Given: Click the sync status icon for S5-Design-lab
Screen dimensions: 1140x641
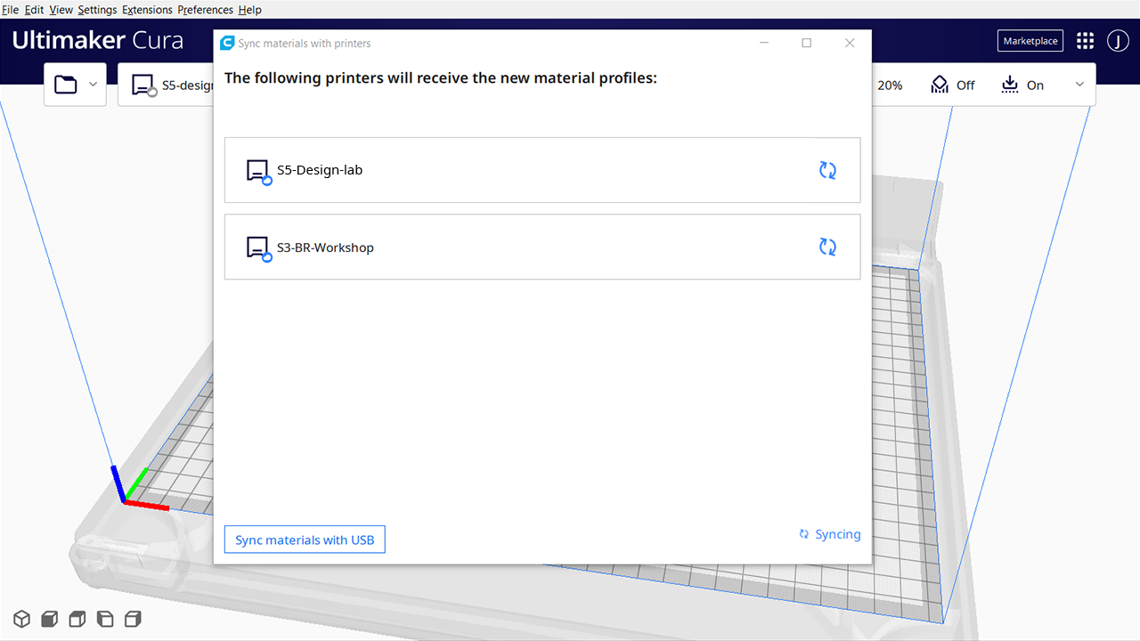Looking at the screenshot, I should coord(827,170).
